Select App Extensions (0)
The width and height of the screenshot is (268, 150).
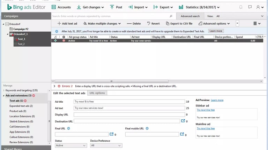tap(20, 132)
